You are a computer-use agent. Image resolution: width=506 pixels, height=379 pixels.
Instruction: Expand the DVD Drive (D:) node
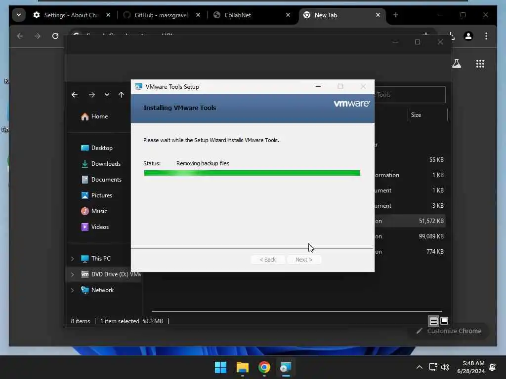click(x=73, y=274)
